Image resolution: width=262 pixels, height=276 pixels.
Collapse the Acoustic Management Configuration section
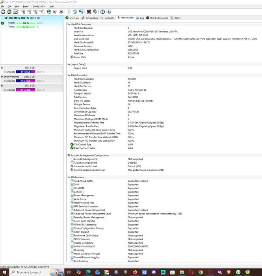tap(69, 155)
